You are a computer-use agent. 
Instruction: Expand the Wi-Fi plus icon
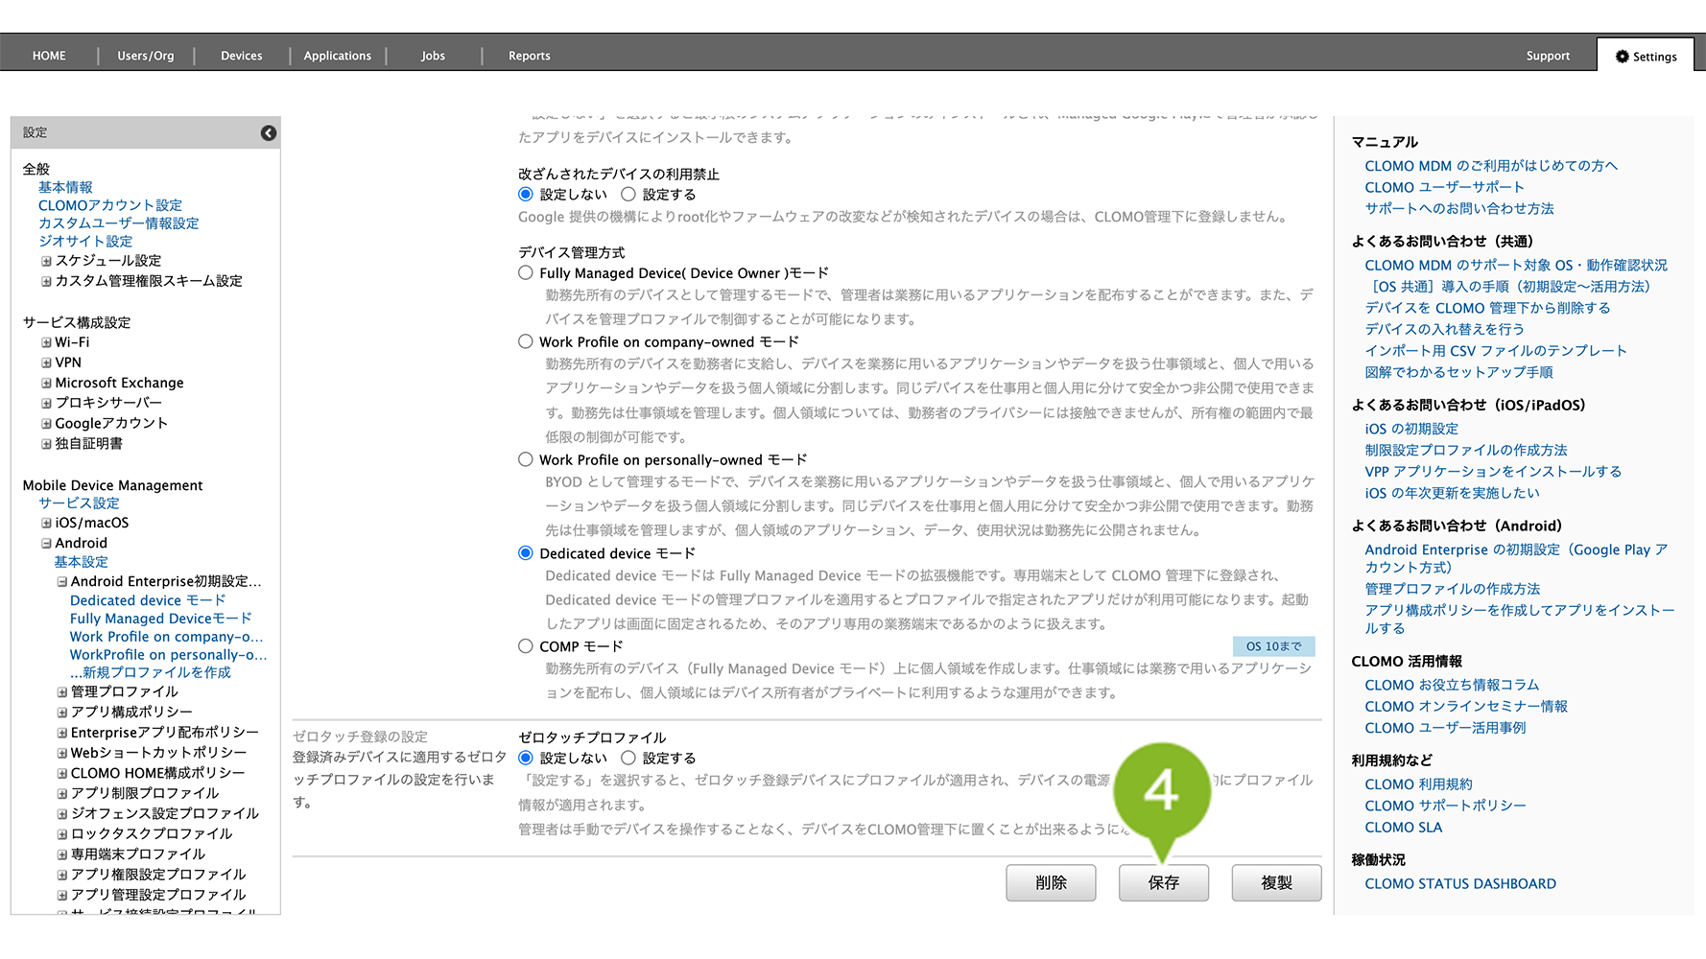(x=46, y=342)
